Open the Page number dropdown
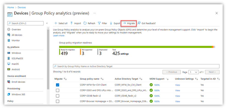 click(194, 72)
